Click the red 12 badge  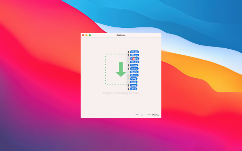(x=134, y=59)
